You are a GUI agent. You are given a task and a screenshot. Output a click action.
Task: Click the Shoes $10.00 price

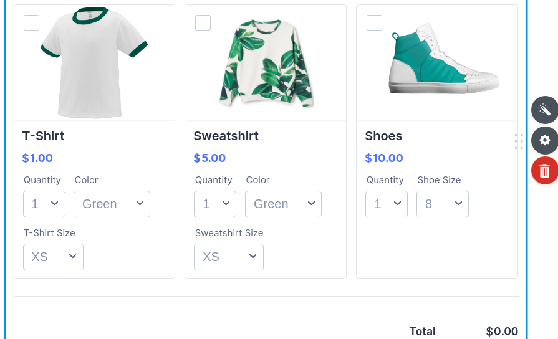point(384,158)
